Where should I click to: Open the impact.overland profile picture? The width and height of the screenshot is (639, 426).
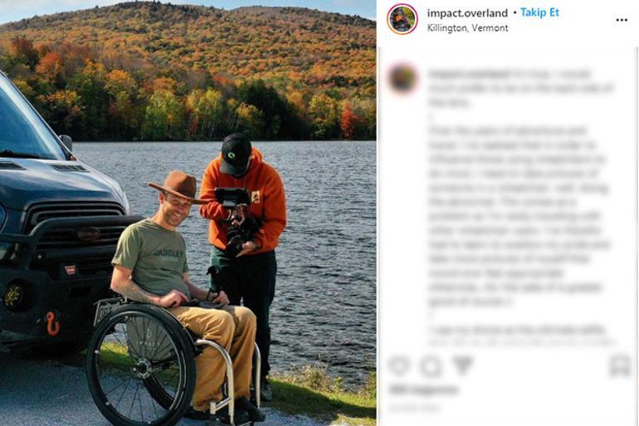pos(402,19)
